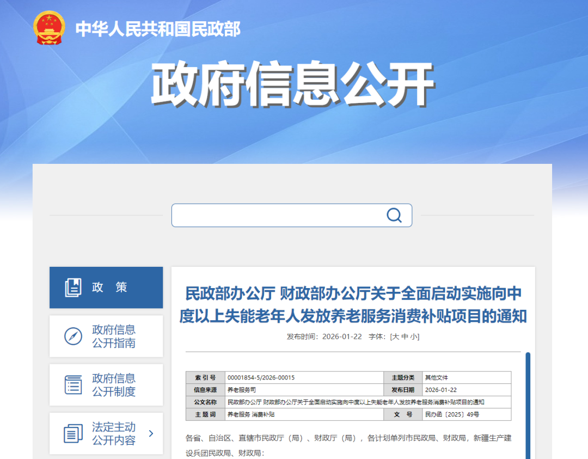Image resolution: width=588 pixels, height=459 pixels.
Task: Click the 政府信息公开 banner heading
Action: (x=293, y=85)
